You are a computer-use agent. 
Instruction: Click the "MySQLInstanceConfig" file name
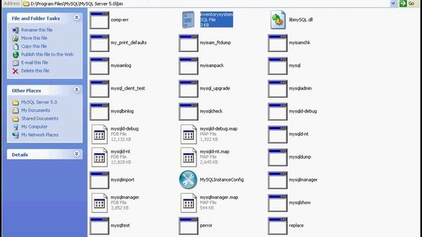click(x=222, y=180)
